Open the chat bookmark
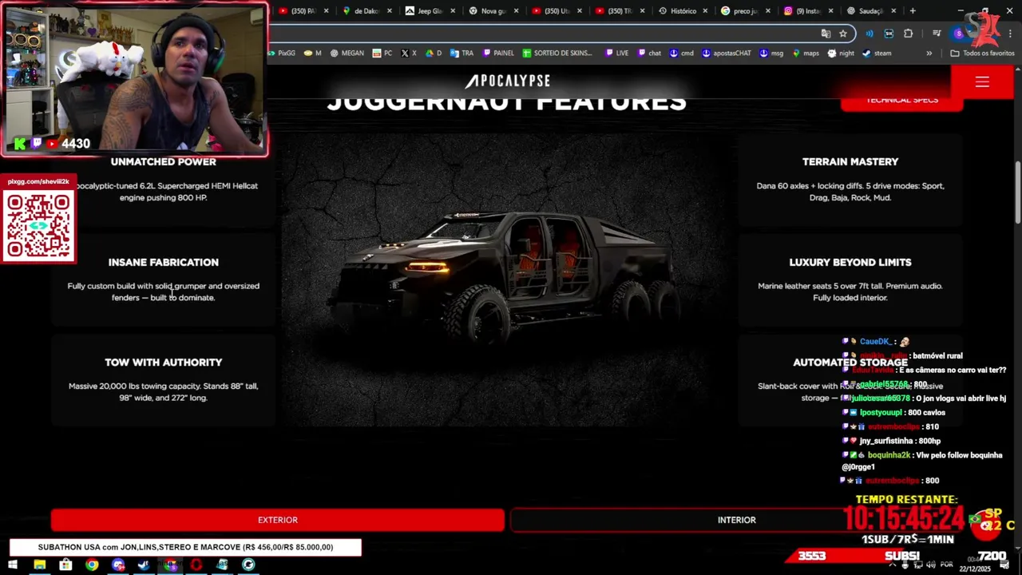The height and width of the screenshot is (575, 1022). pyautogui.click(x=648, y=54)
